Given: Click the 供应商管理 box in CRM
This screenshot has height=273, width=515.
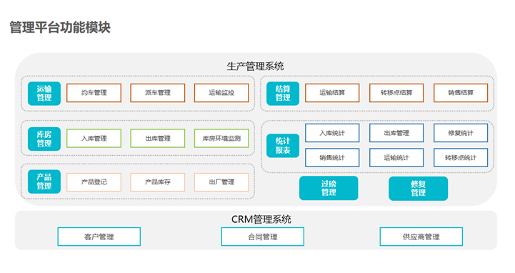Looking at the screenshot, I should click(x=421, y=237).
